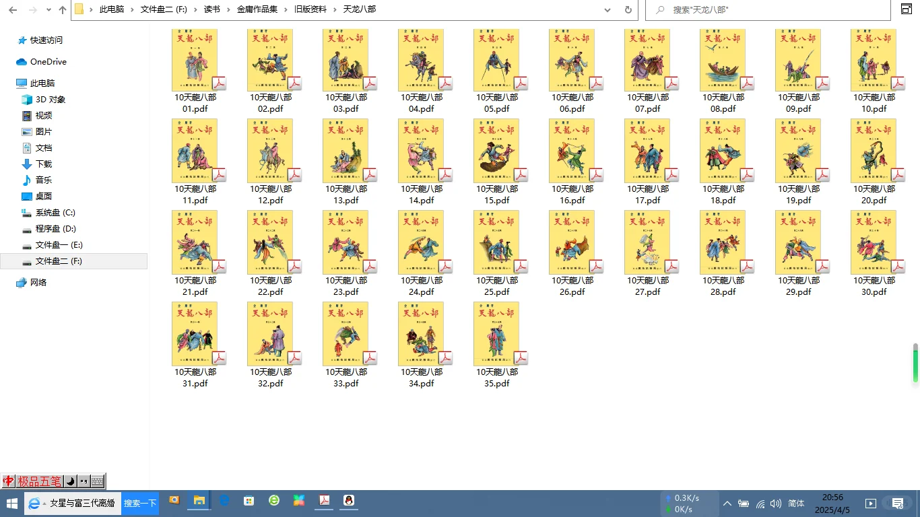The image size is (920, 517).
Task: Open recent locations dropdown arrow
Action: (x=49, y=10)
